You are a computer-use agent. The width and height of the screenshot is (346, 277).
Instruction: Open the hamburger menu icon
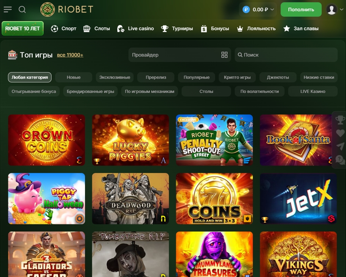(x=8, y=9)
